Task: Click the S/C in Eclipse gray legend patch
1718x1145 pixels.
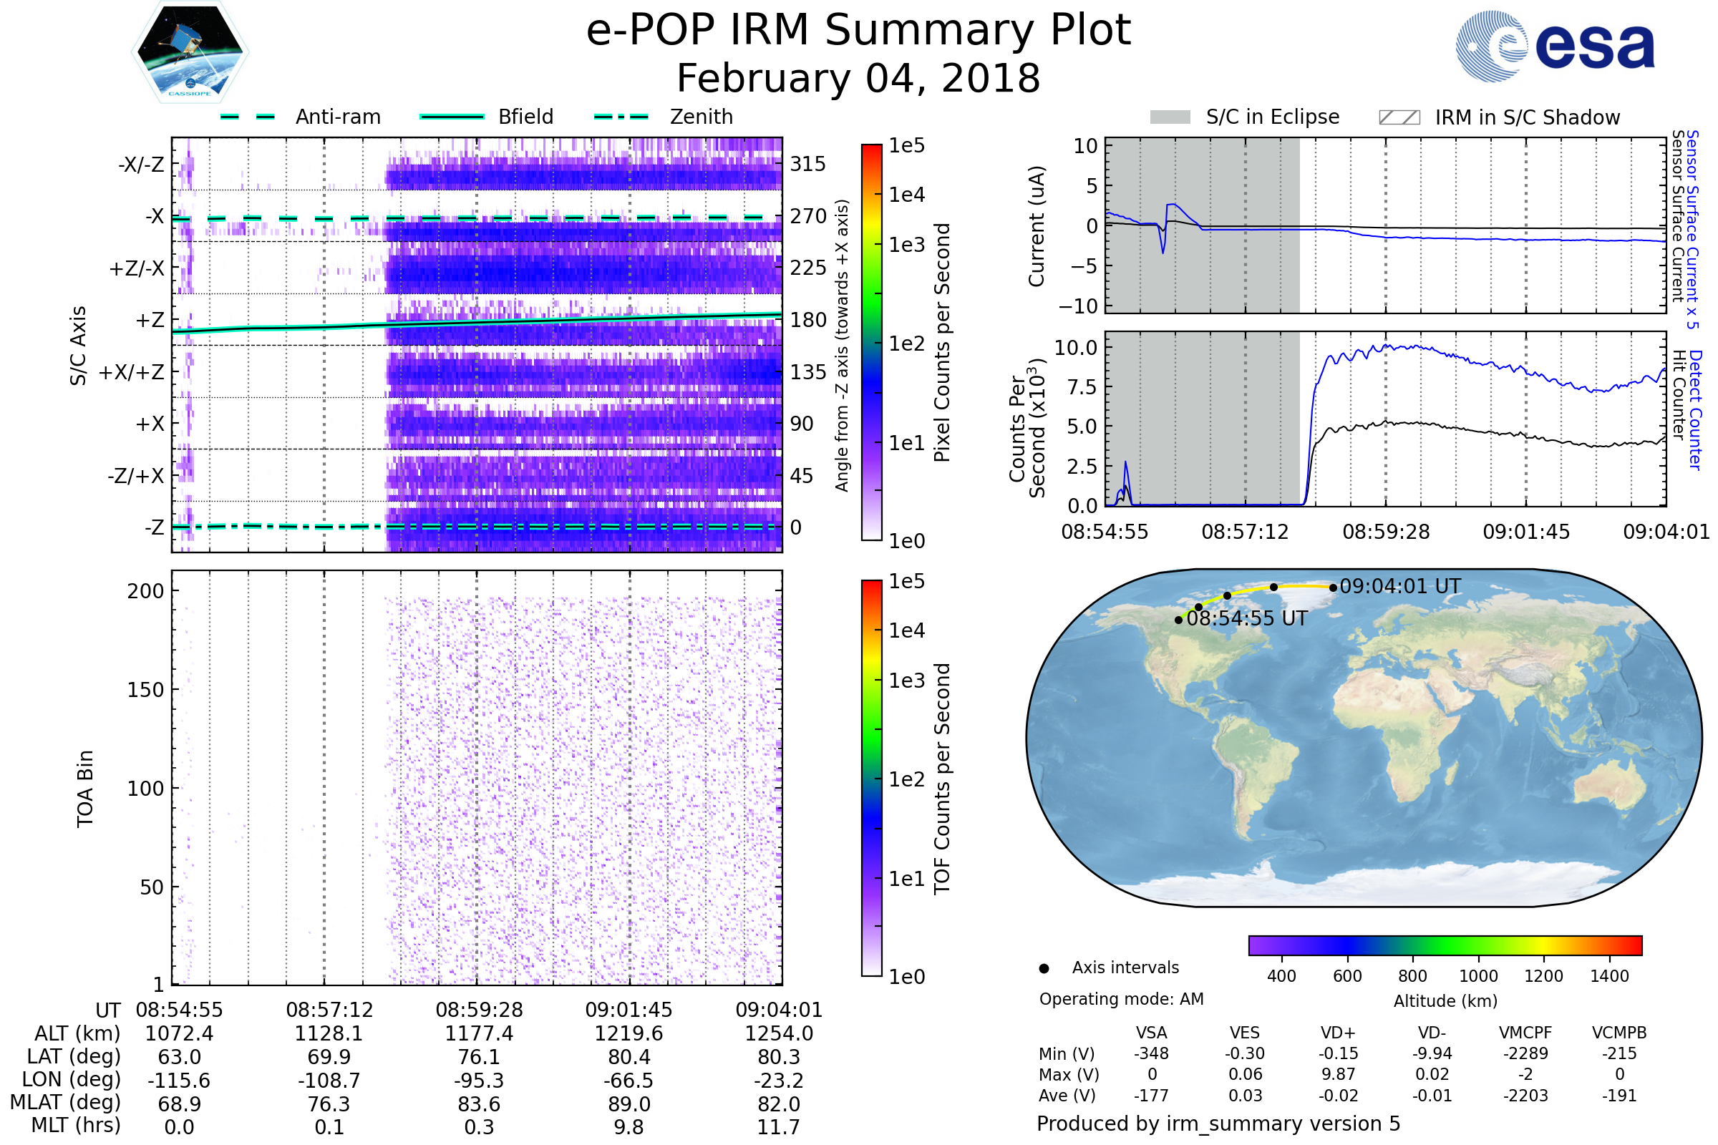Action: click(1170, 117)
